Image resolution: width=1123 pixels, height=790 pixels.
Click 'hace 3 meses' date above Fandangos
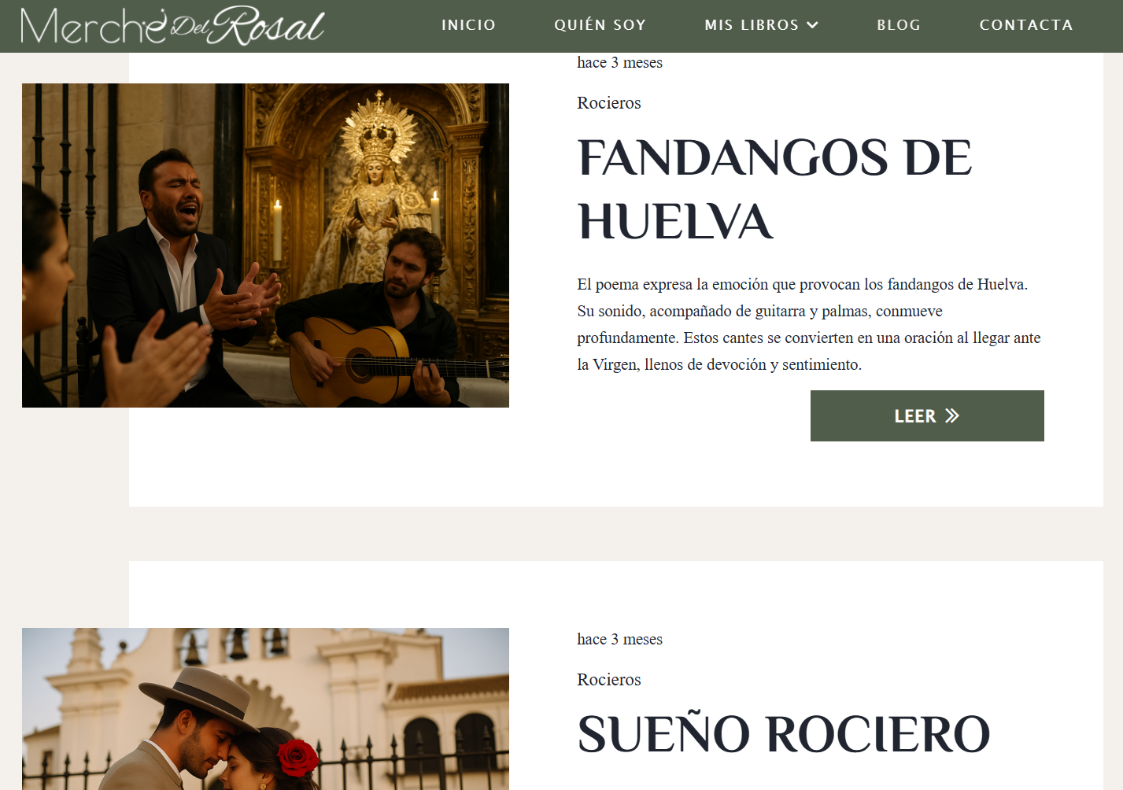click(620, 63)
